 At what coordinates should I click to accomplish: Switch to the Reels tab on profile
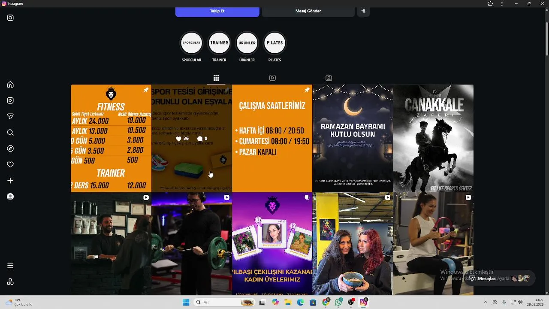click(x=272, y=78)
